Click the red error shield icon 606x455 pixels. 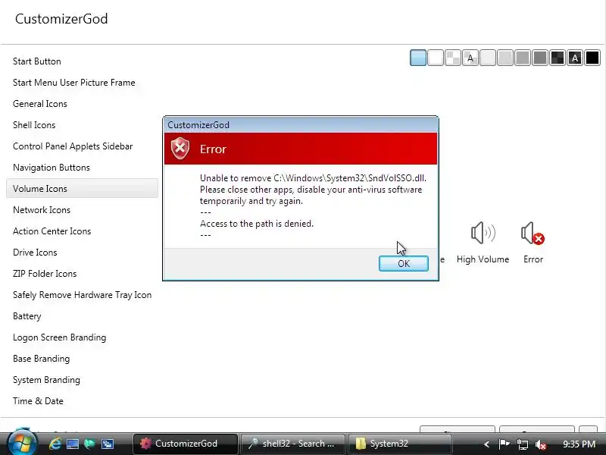pos(180,148)
